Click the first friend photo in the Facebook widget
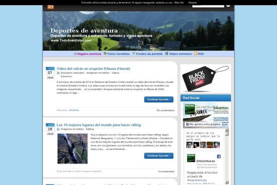Viewport: 277px width, 185px height. pos(189,145)
